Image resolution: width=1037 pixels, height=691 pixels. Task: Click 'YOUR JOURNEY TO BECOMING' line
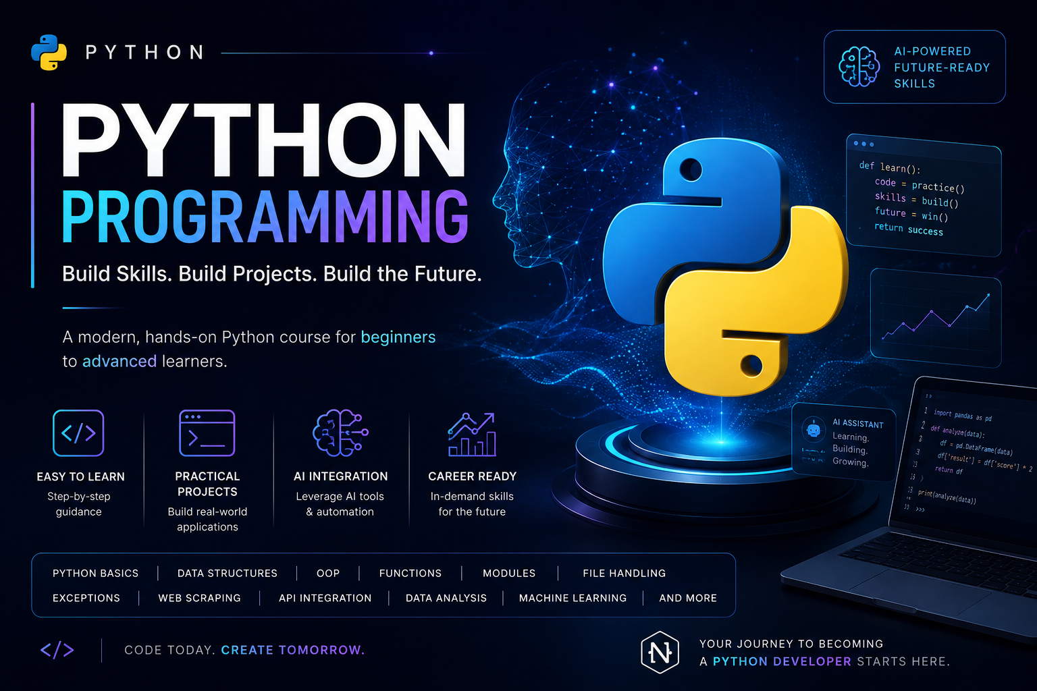(x=791, y=644)
